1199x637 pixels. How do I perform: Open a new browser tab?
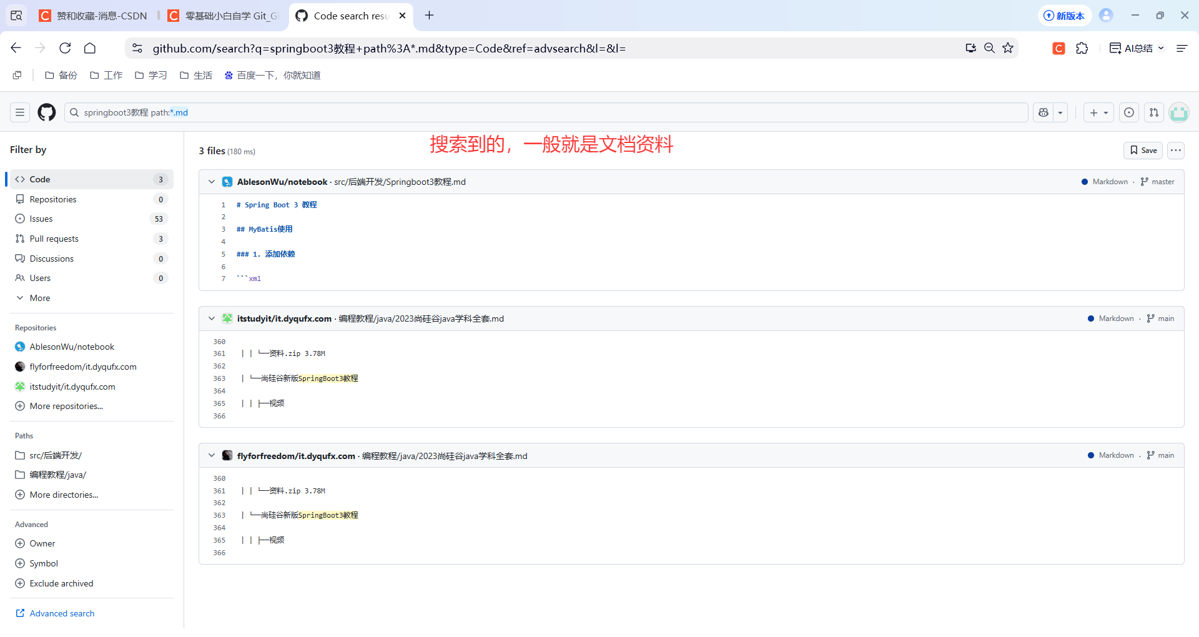pos(429,16)
